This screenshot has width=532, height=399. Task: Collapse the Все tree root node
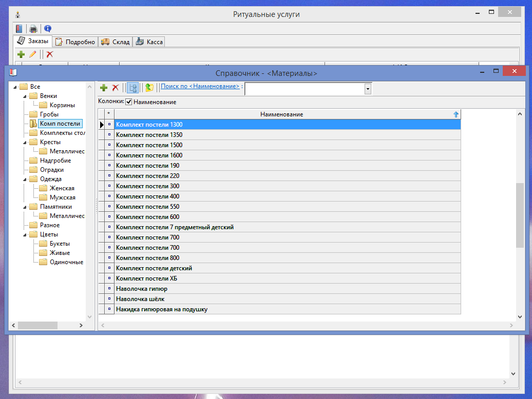[x=15, y=87]
